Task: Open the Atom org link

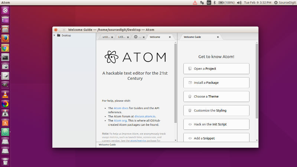Action: [x=120, y=121]
